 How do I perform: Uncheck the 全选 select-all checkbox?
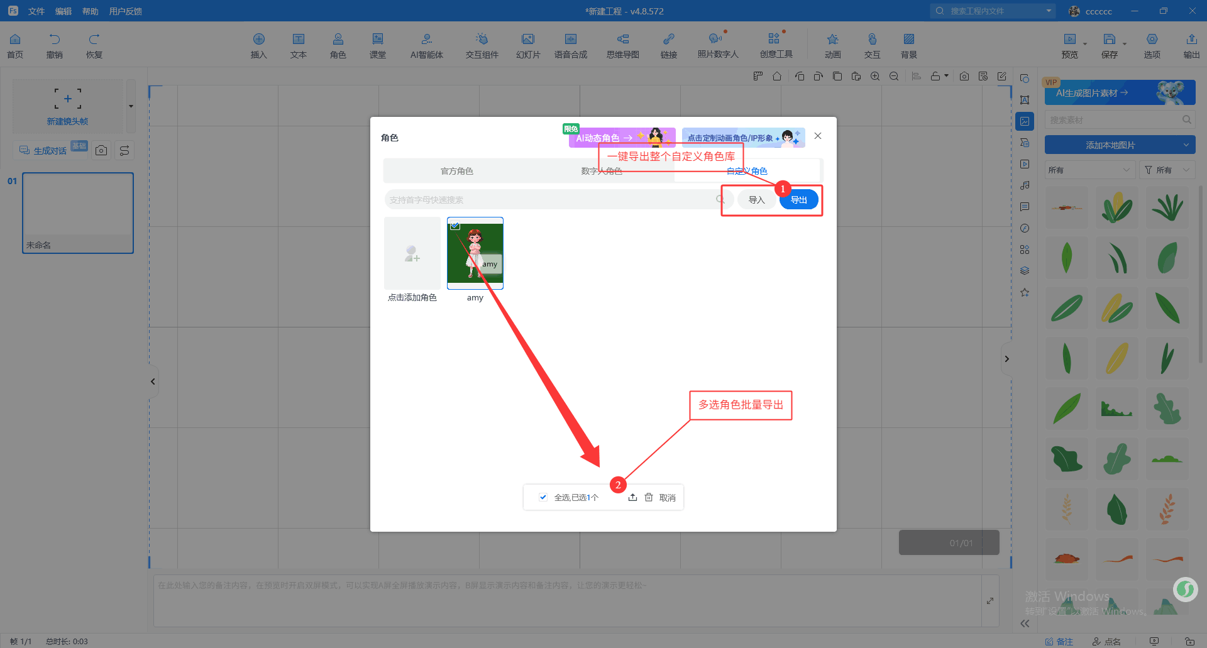(x=543, y=497)
